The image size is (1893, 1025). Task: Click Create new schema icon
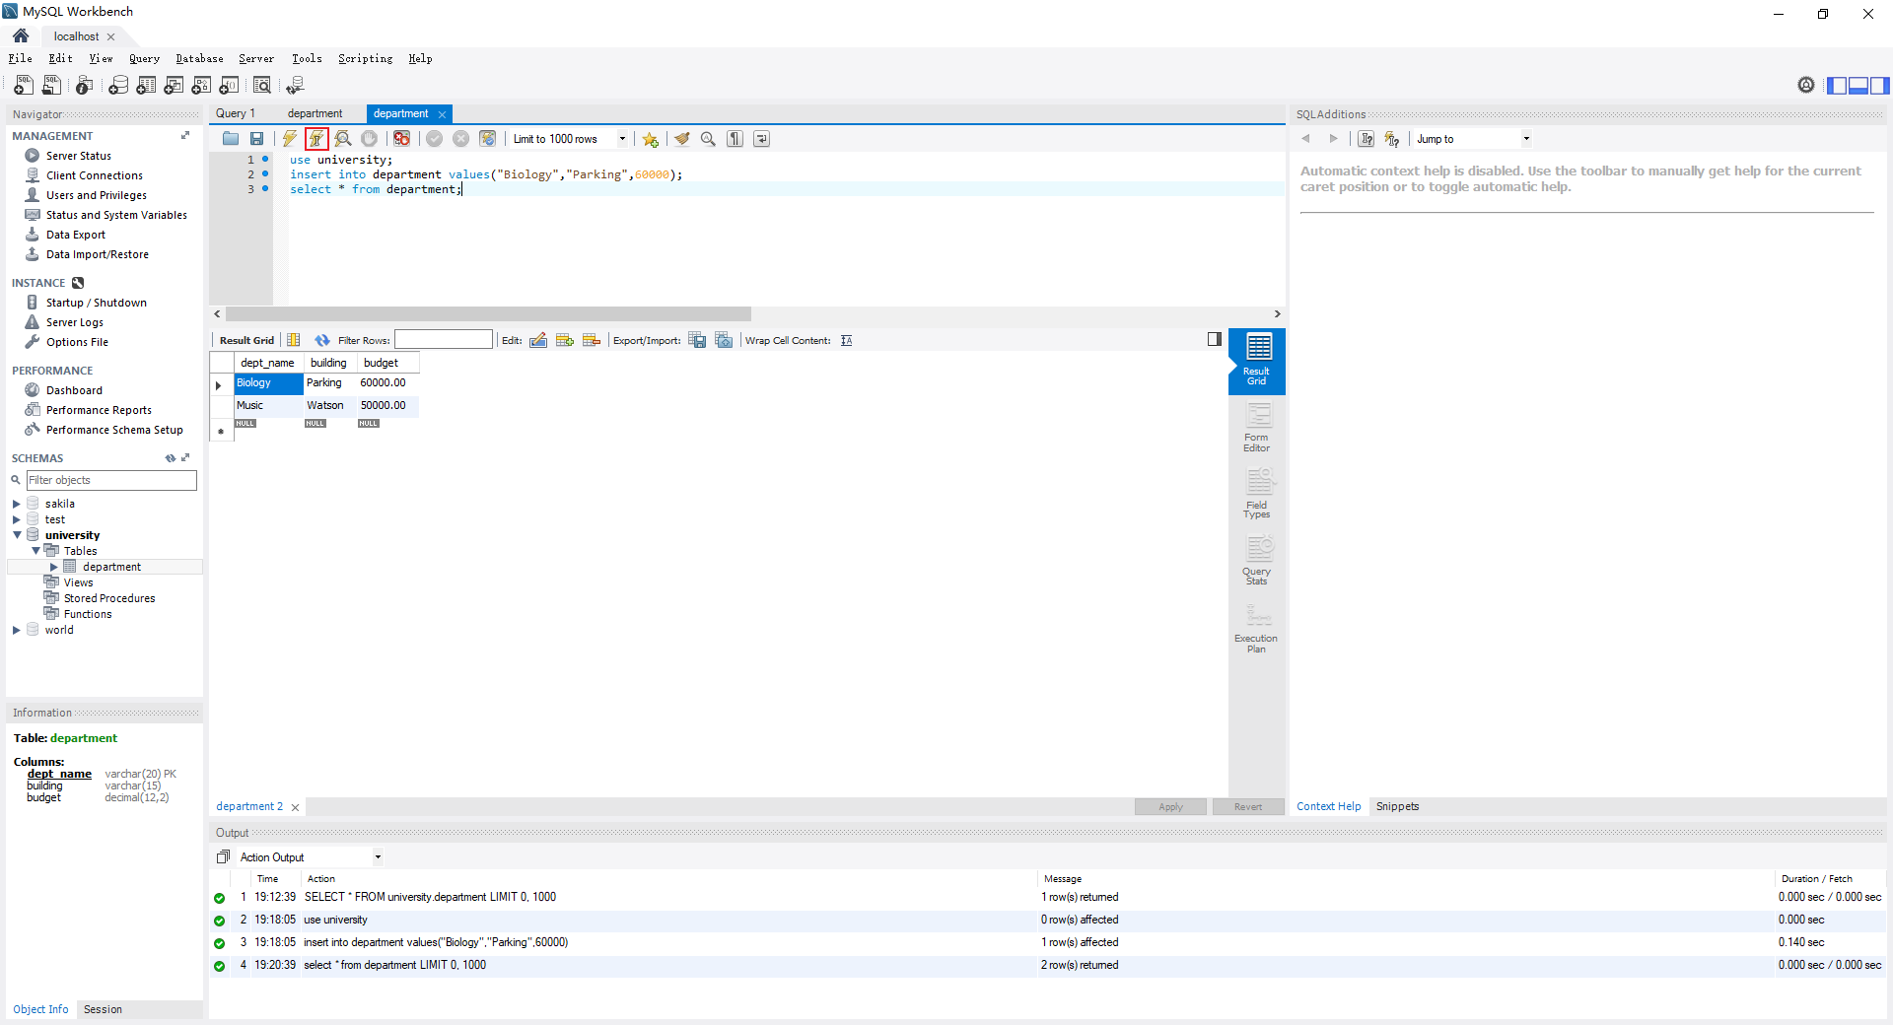pos(118,86)
